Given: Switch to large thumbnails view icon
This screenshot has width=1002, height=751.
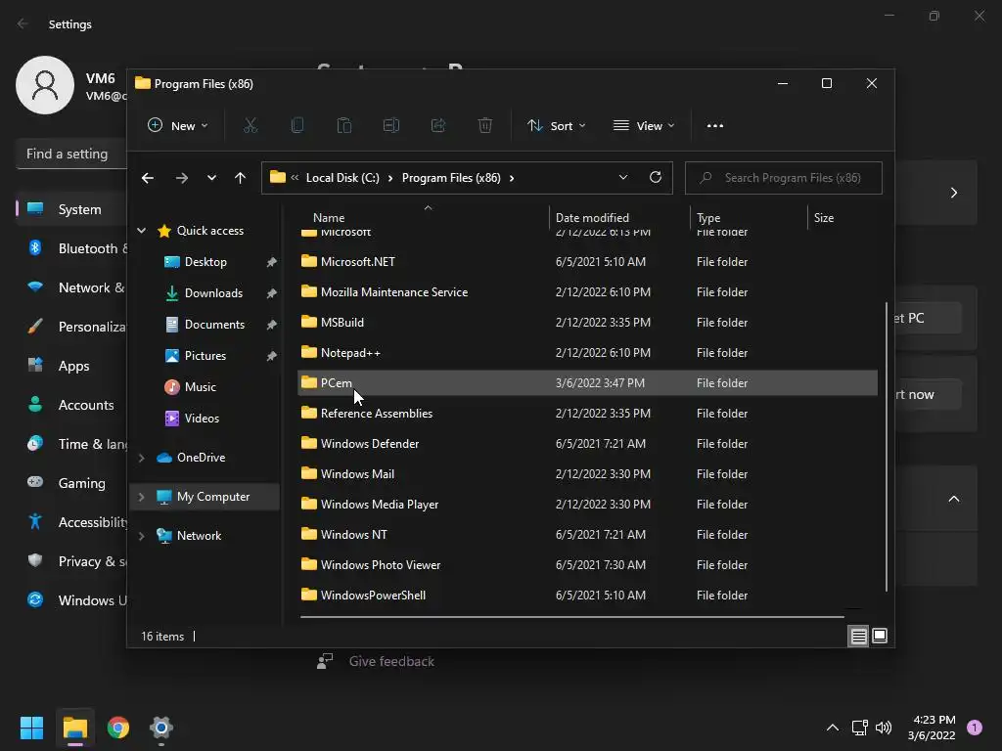Looking at the screenshot, I should coord(880,636).
